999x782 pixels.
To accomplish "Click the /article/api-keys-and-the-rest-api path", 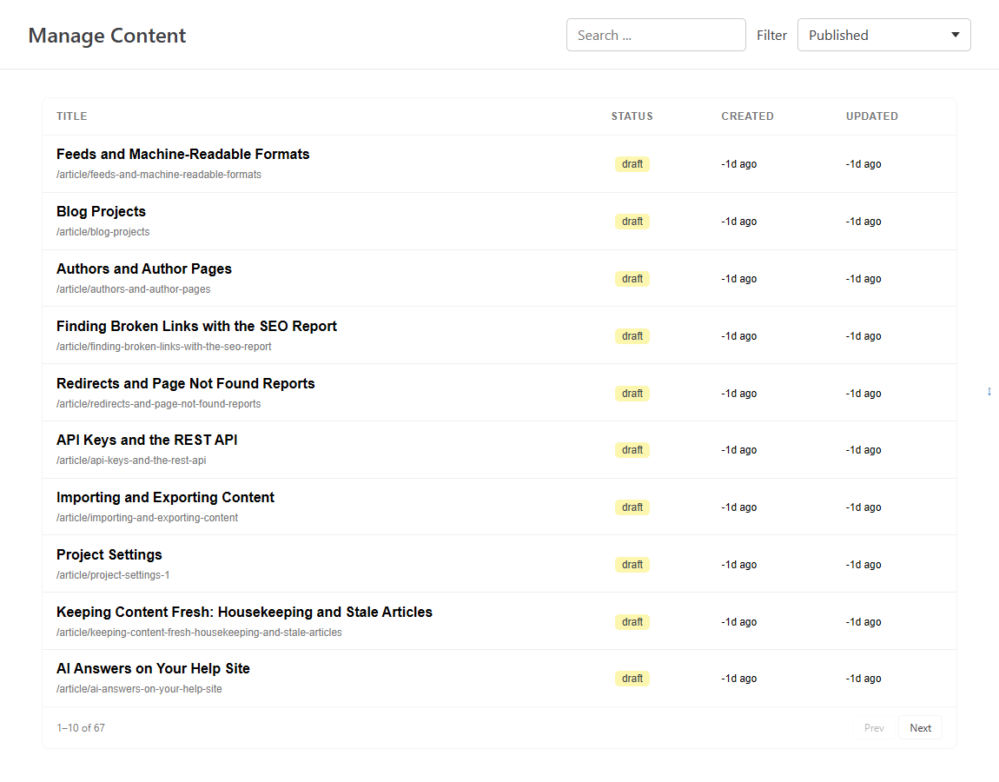I will pyautogui.click(x=131, y=461).
